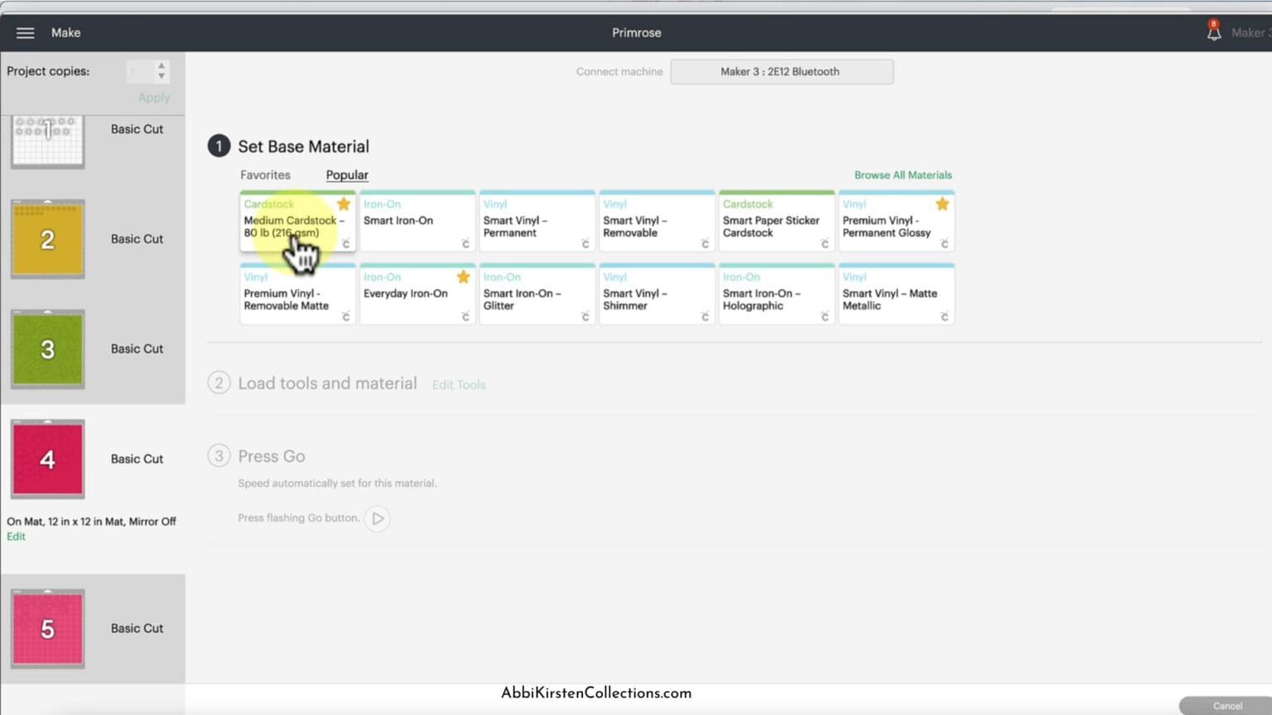
Task: Select the green mat 3 thumbnail
Action: [x=47, y=349]
